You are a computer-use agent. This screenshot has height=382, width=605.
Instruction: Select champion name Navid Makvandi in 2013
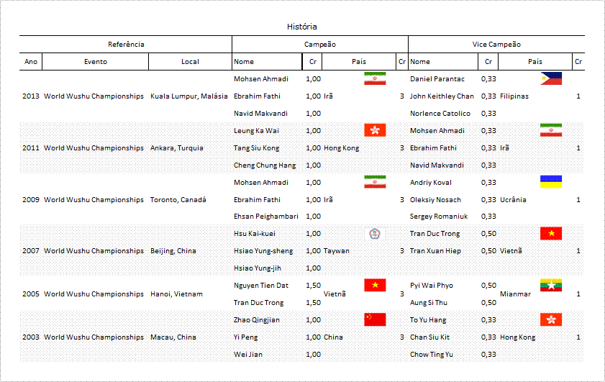point(260,114)
